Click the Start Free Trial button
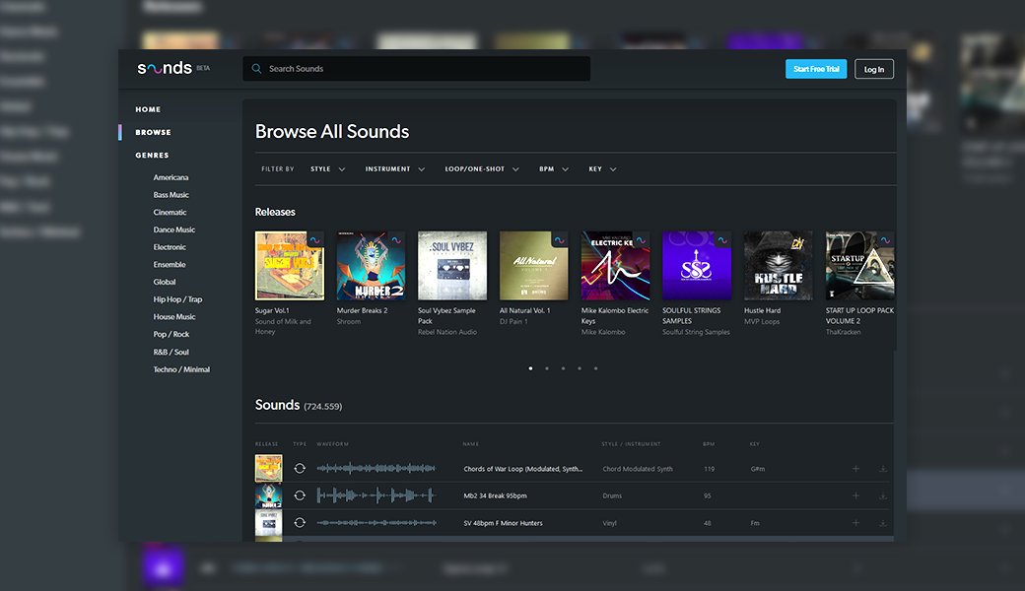This screenshot has height=591, width=1025. point(815,69)
